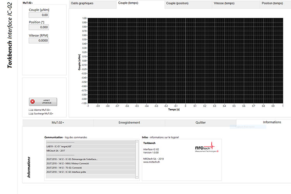Open the Quitter tab
Screen dimensions: 291x194
coord(201,123)
